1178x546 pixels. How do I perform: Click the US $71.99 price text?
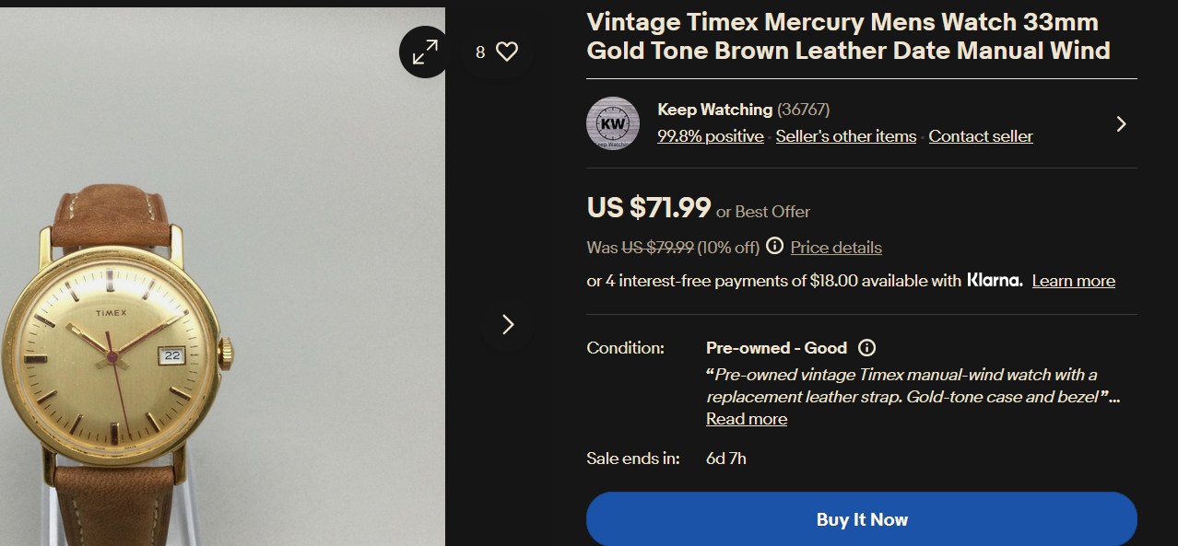[649, 208]
